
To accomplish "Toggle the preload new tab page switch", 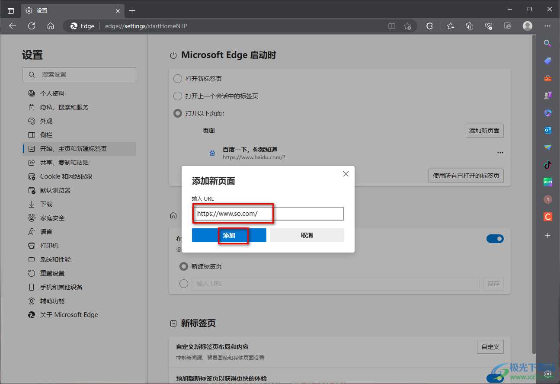I will coord(495,378).
